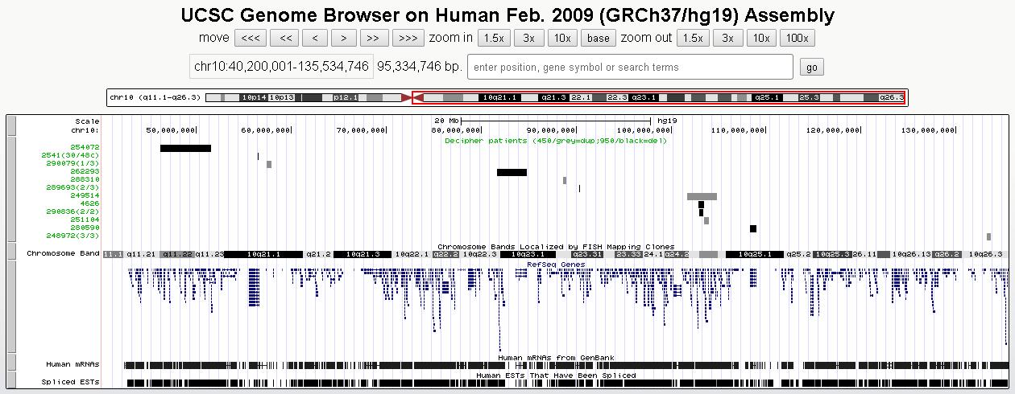
Task: Click the single < move left button
Action: (x=315, y=38)
